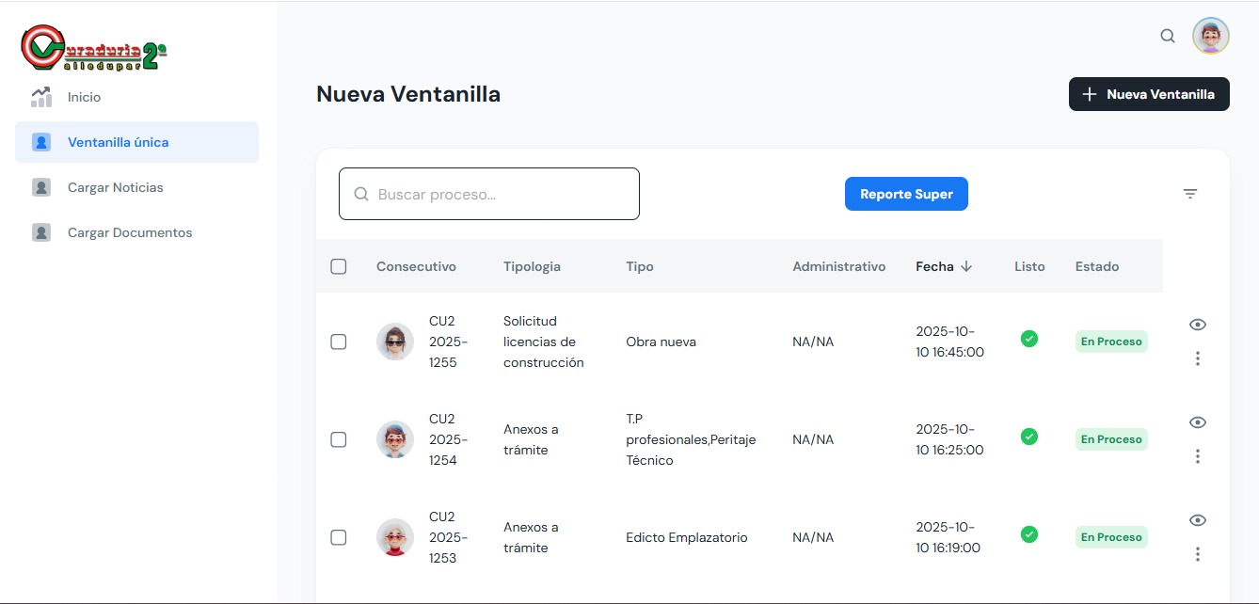The height and width of the screenshot is (604, 1259).
Task: Click the Nueva Ventanilla button
Action: pyautogui.click(x=1148, y=94)
